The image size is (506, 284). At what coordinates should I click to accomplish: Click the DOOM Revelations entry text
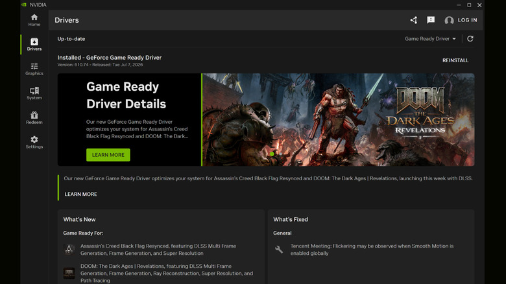coord(167,273)
